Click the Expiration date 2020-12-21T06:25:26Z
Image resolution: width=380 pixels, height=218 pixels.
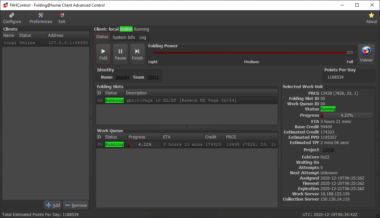coord(342,188)
